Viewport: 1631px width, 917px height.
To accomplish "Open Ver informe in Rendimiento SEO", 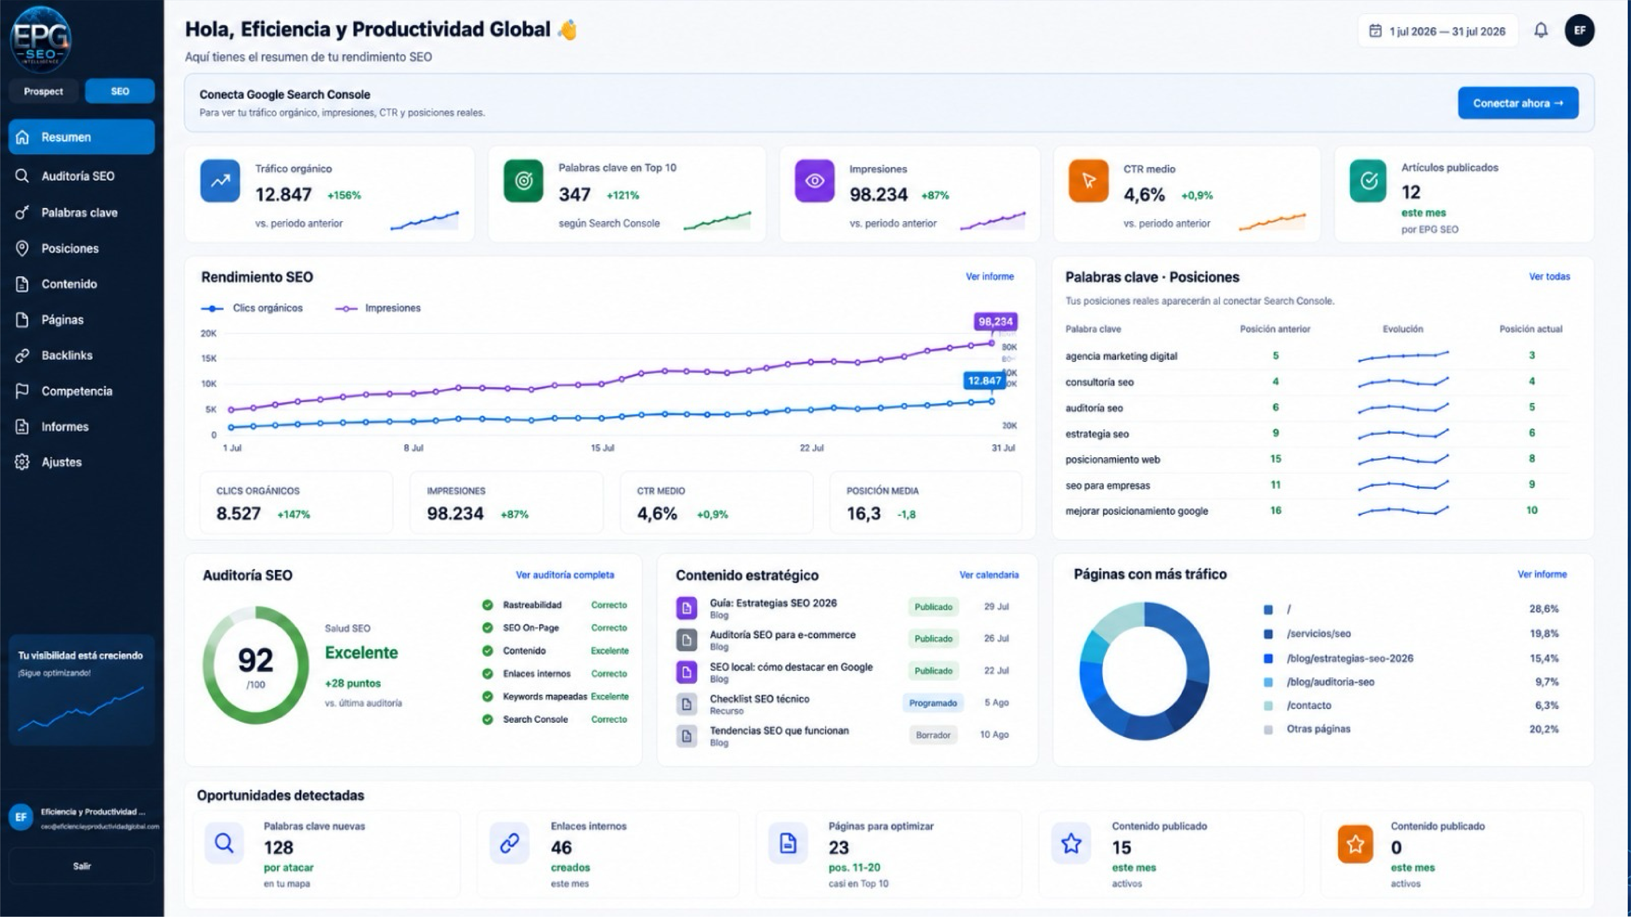I will click(990, 277).
